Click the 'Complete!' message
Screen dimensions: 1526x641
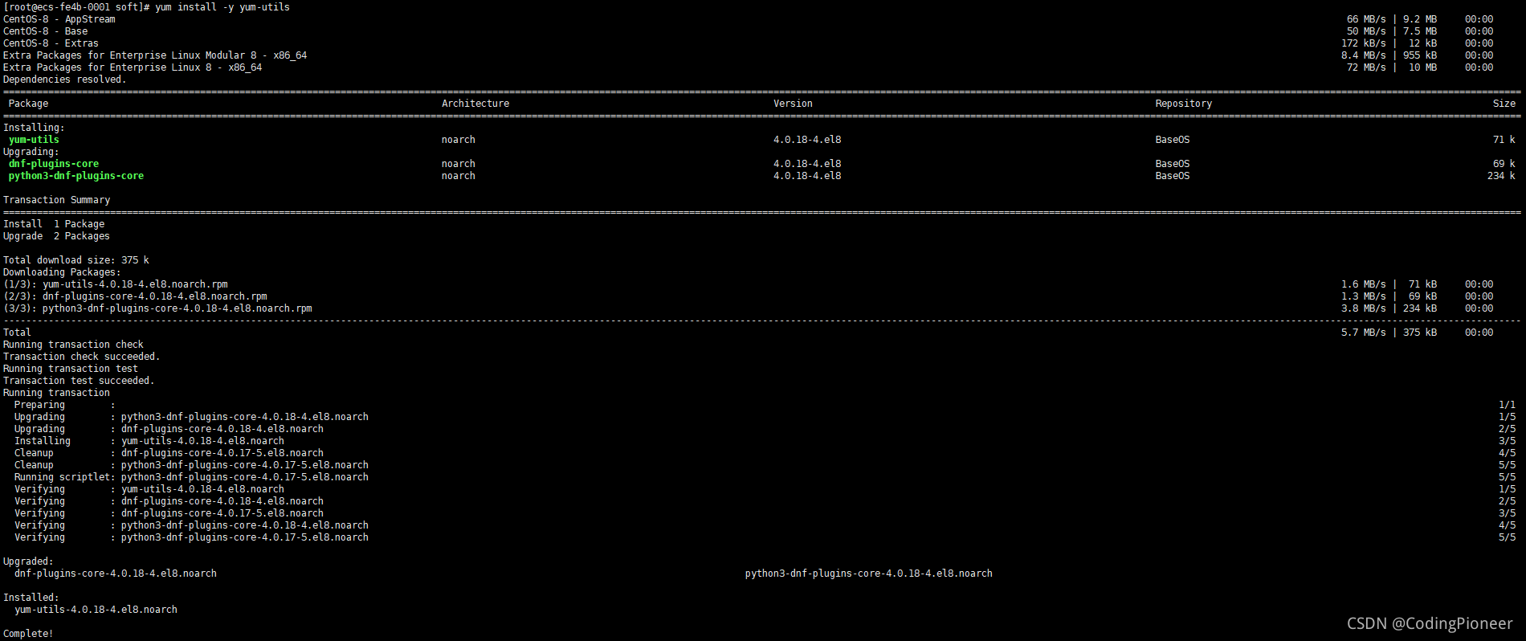tap(29, 634)
